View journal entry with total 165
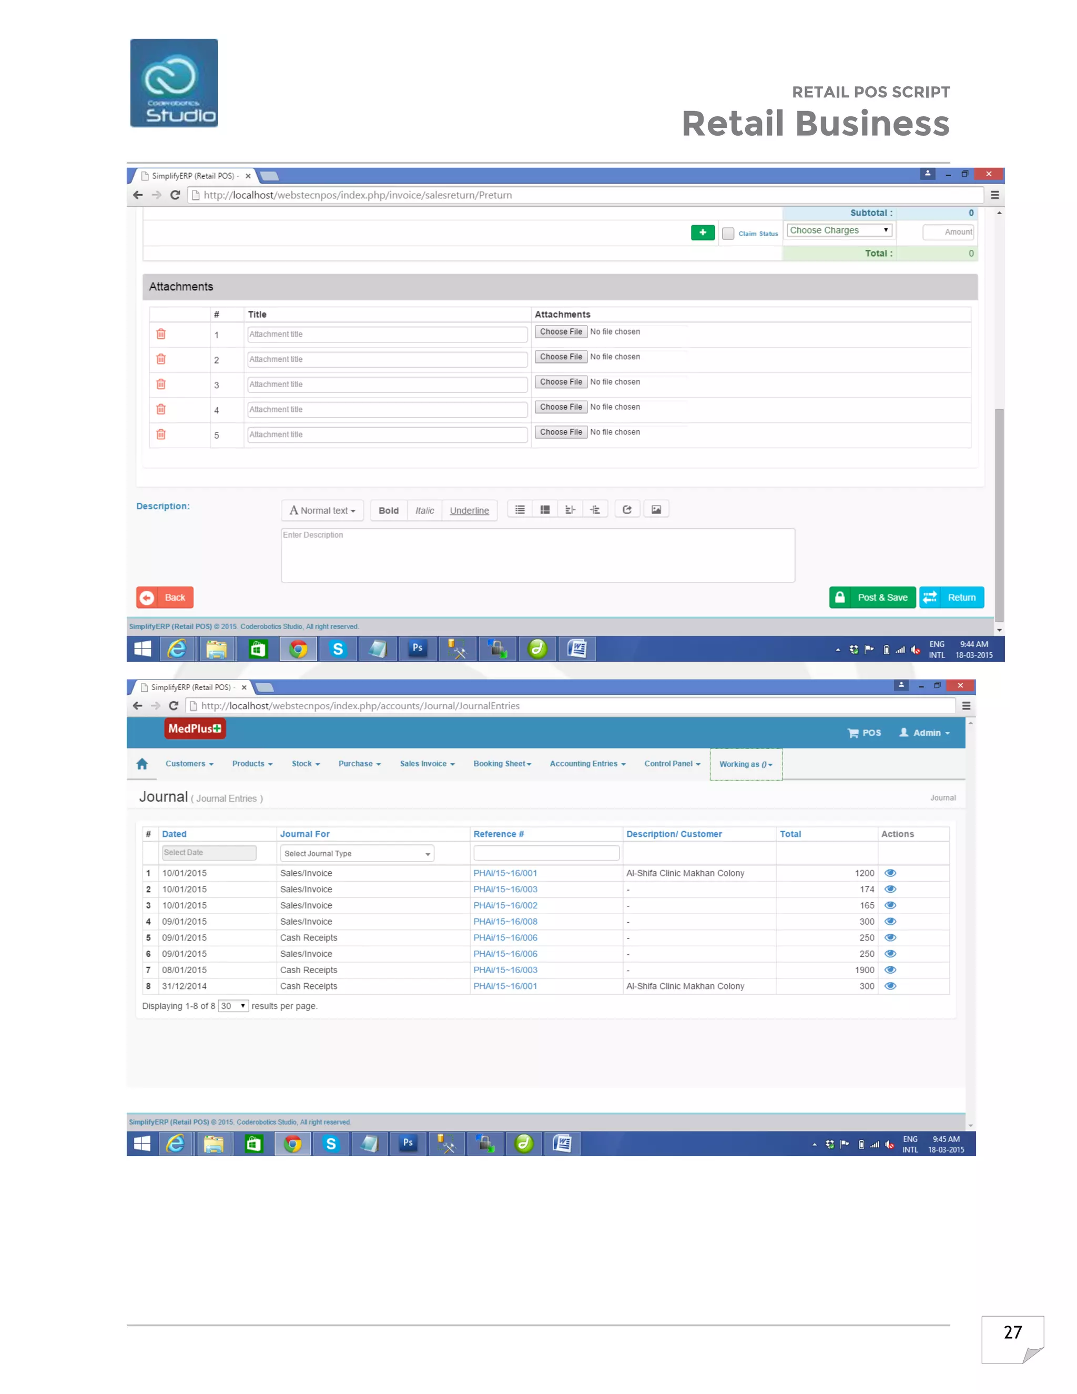The image size is (1077, 1394). tap(891, 905)
